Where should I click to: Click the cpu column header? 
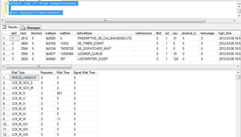click(175, 33)
